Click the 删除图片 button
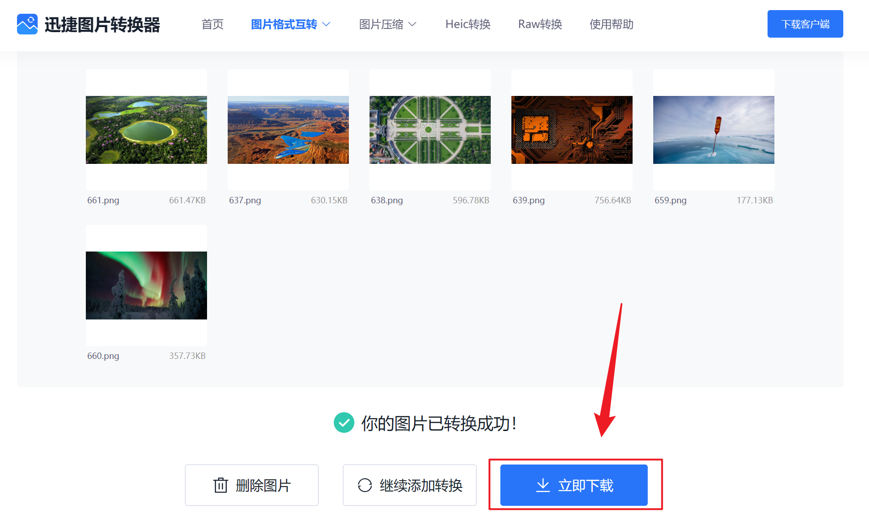869x515 pixels. tap(252, 485)
